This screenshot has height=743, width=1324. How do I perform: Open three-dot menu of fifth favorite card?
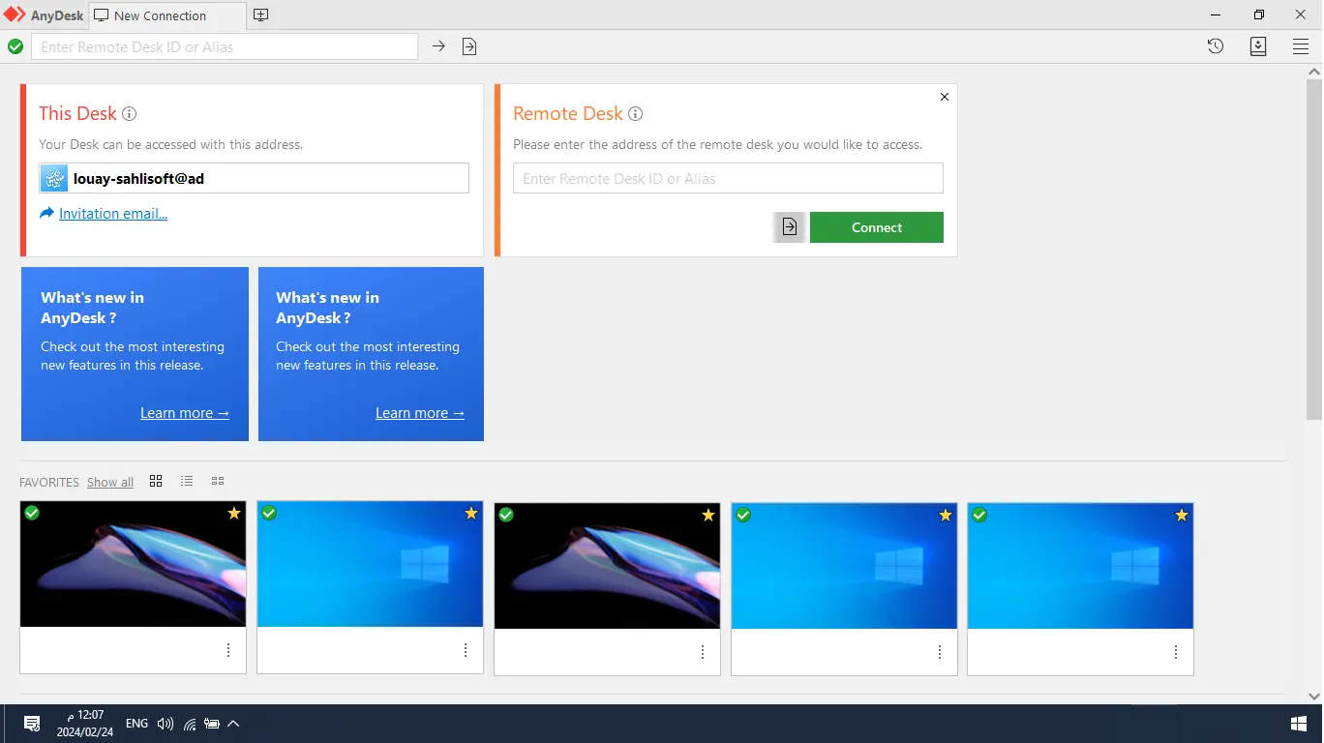(1176, 652)
